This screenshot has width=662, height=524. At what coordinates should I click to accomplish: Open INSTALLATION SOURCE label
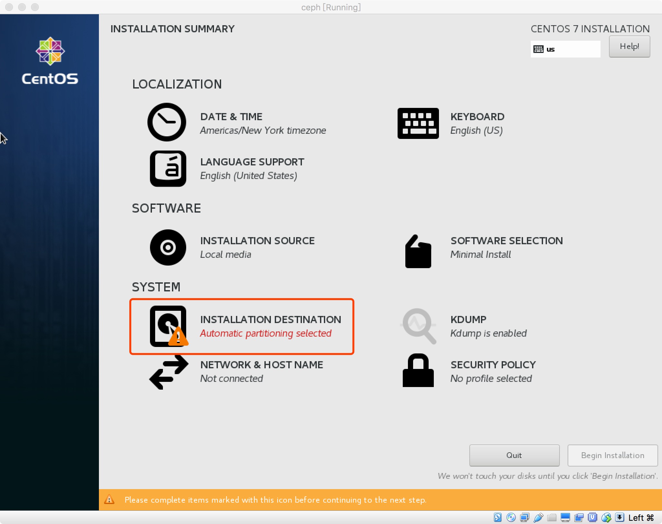pos(257,241)
